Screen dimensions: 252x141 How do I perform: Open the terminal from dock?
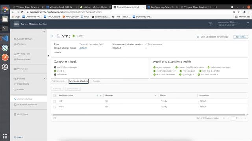tap(5, 29)
